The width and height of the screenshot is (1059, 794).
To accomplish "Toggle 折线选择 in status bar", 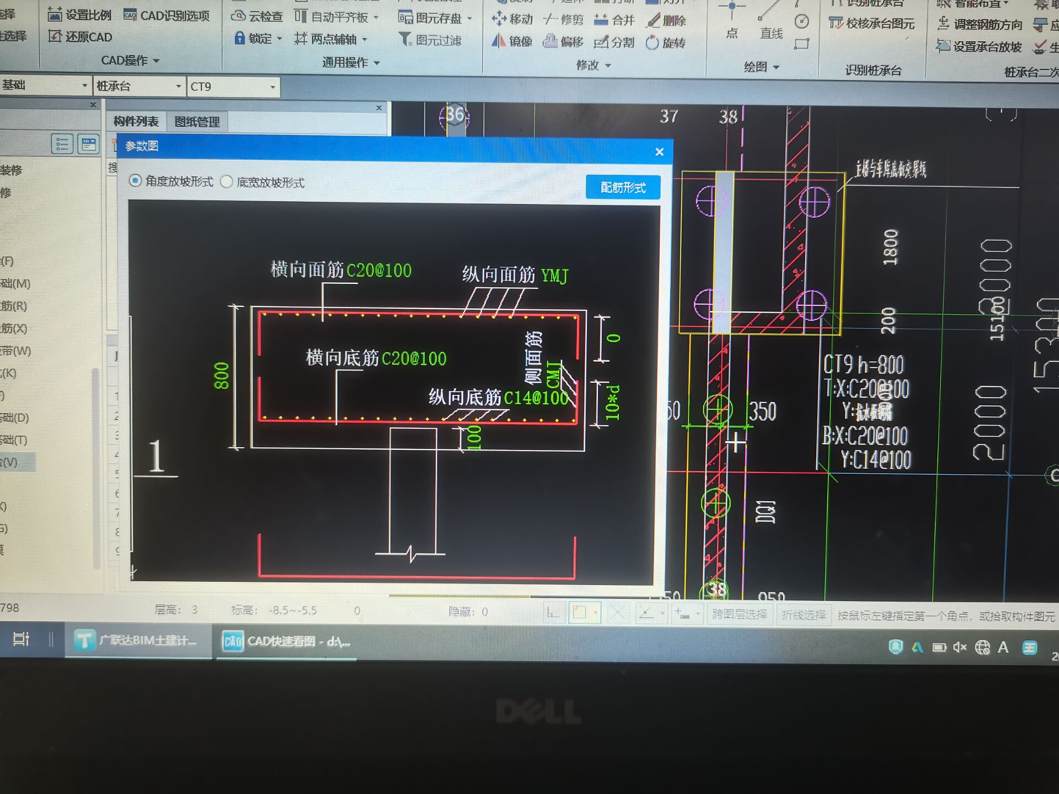I will tap(803, 615).
